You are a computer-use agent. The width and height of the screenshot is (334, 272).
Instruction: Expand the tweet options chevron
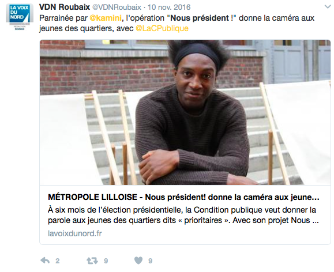[x=328, y=7]
